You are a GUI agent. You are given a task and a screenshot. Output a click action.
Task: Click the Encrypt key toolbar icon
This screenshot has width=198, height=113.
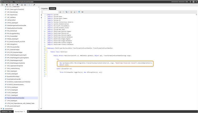[34, 5]
